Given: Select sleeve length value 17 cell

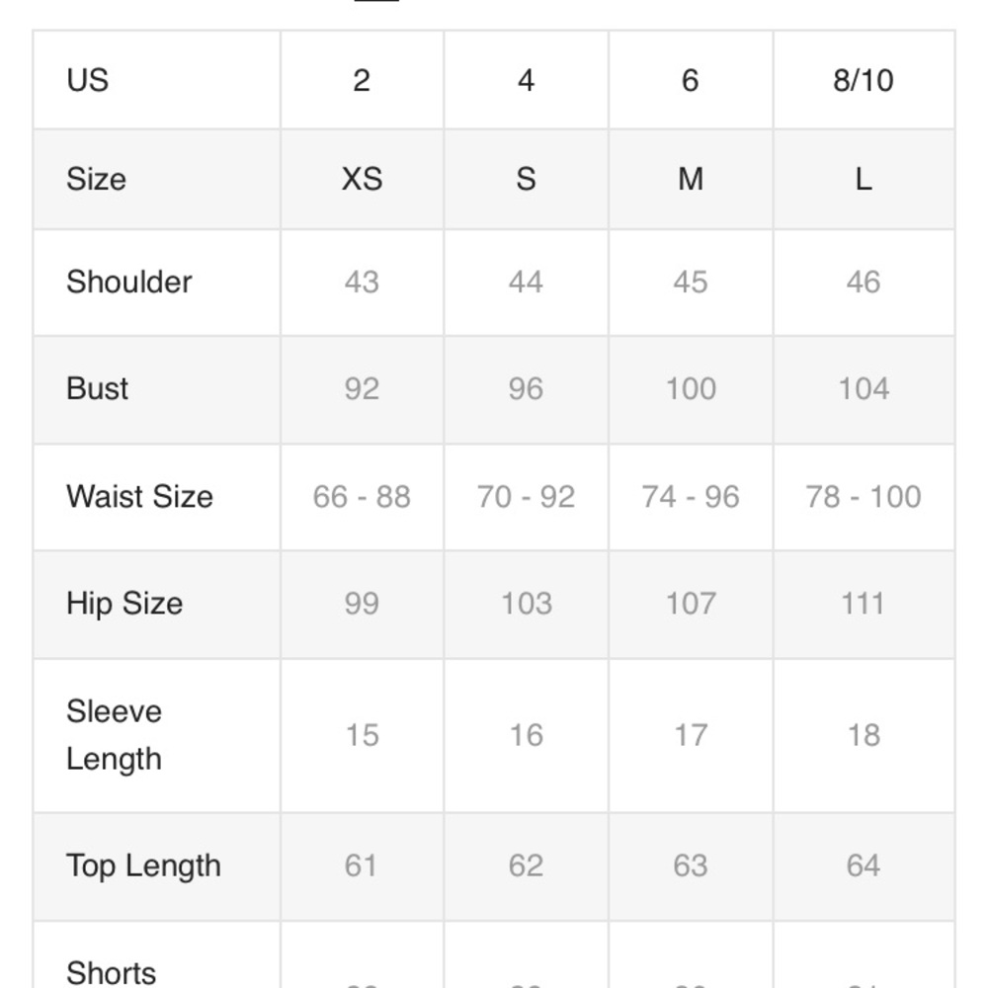Looking at the screenshot, I should [691, 735].
